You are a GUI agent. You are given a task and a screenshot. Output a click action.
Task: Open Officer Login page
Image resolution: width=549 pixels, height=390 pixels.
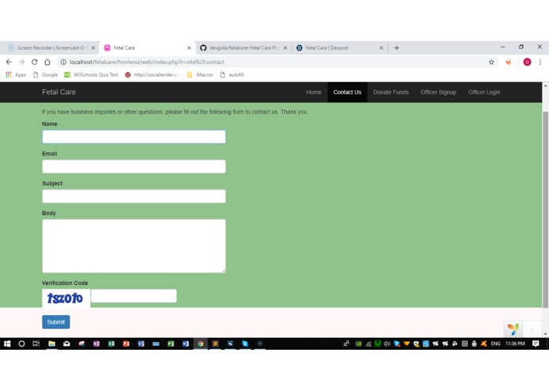[x=484, y=92]
